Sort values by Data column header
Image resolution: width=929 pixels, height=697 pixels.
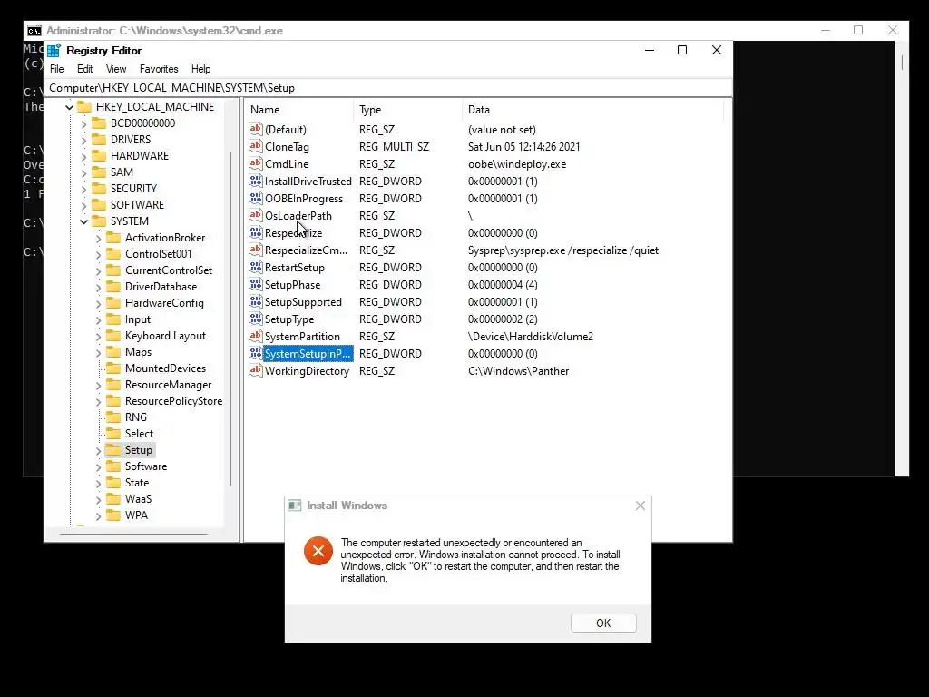tap(592, 110)
